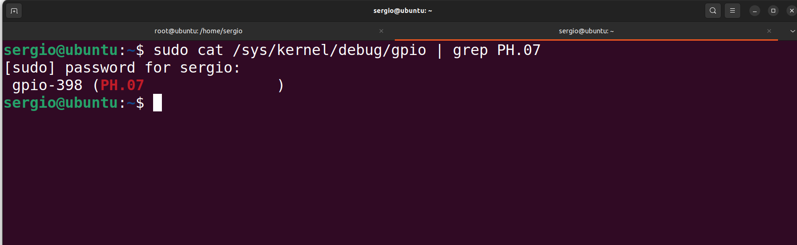Expand the tab list dropdown chevron
This screenshot has height=245, width=797.
792,31
